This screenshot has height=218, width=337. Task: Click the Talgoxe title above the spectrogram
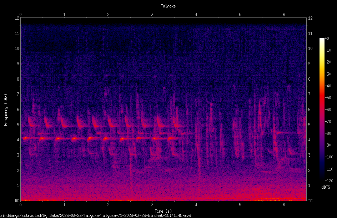tap(168, 6)
